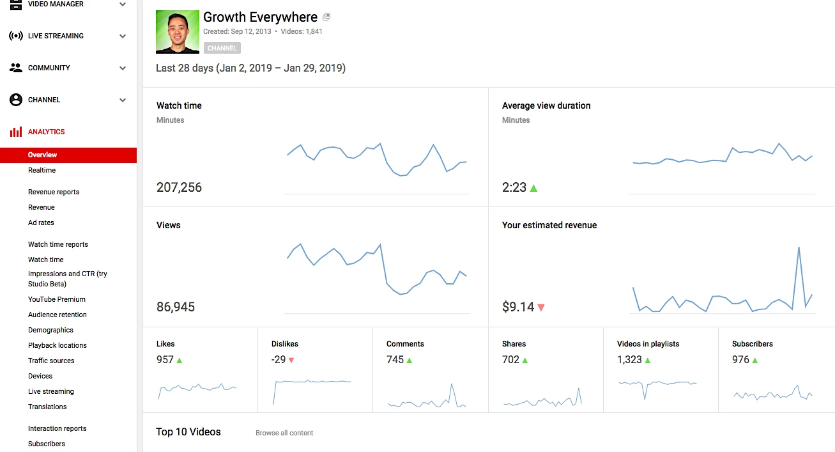Expand the Channel section chevron
Viewport: 835px width, 452px height.
(122, 100)
